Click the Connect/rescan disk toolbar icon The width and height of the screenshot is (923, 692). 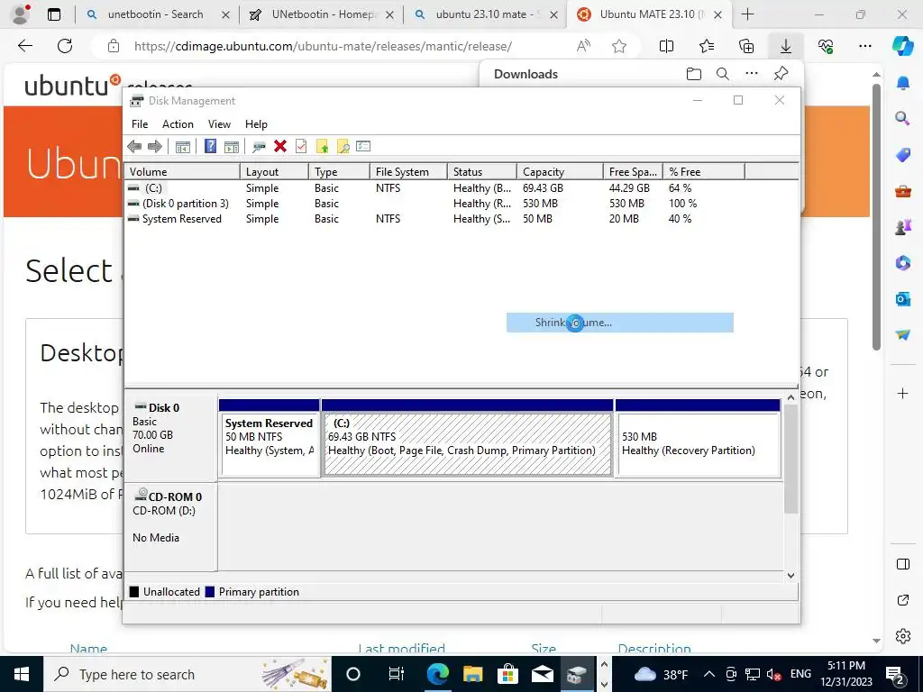259,147
